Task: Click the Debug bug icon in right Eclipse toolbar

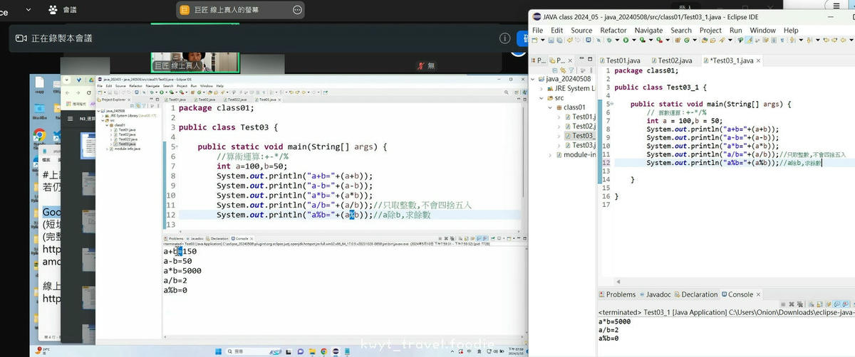Action: [x=608, y=41]
